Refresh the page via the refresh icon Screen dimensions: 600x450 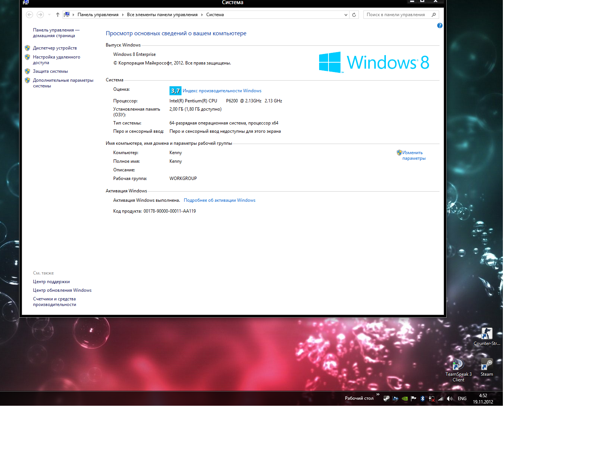354,15
